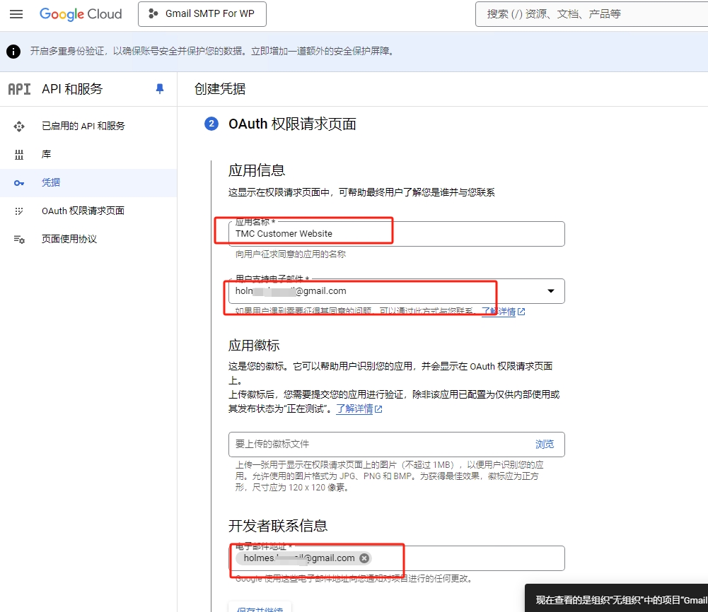Open the Gmail SMTP For WP project selector
Image resolution: width=708 pixels, height=612 pixels.
[202, 14]
